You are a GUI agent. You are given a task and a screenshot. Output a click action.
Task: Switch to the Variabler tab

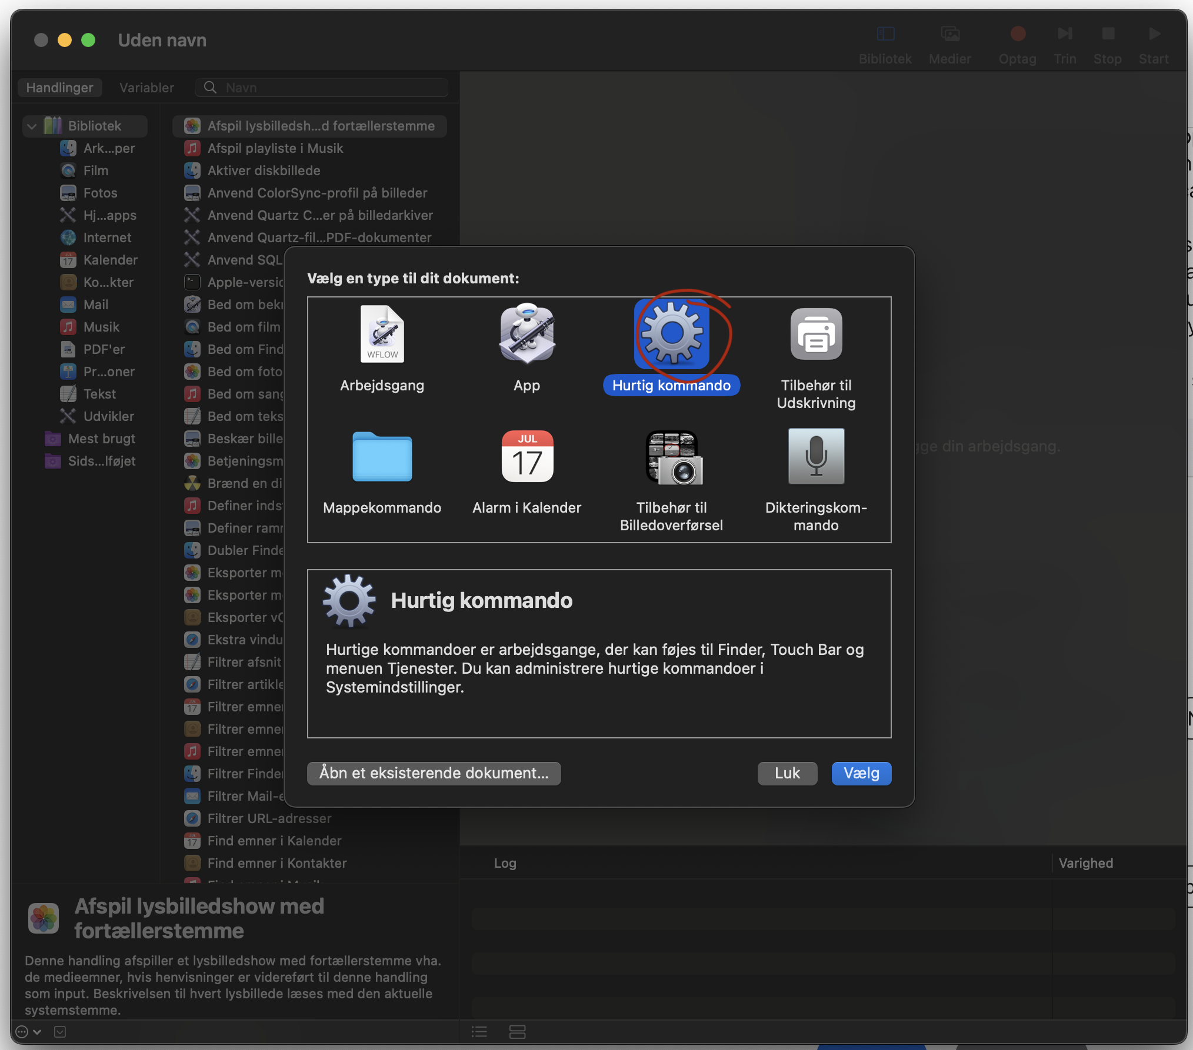point(146,88)
